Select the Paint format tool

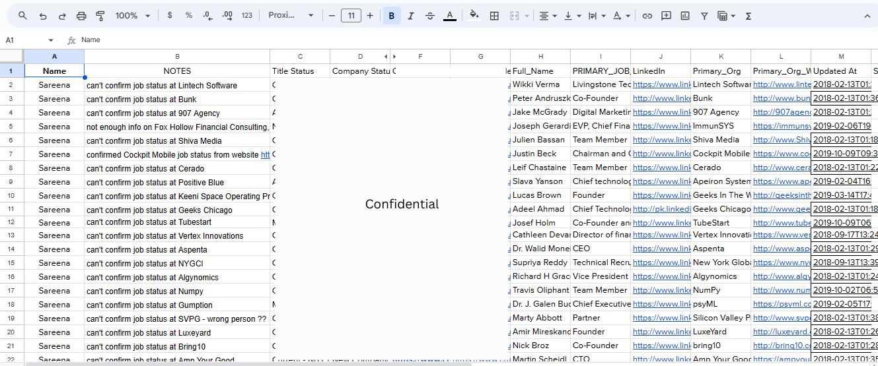point(100,16)
